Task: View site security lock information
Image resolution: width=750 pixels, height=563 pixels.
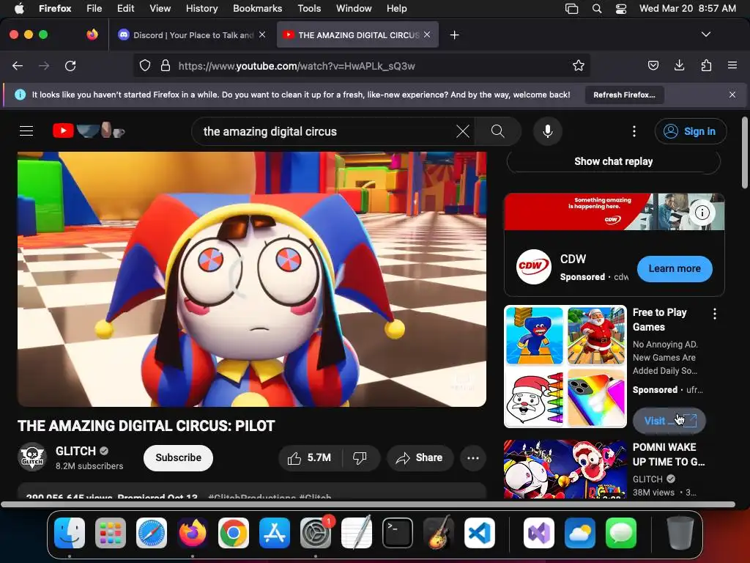Action: [x=166, y=65]
